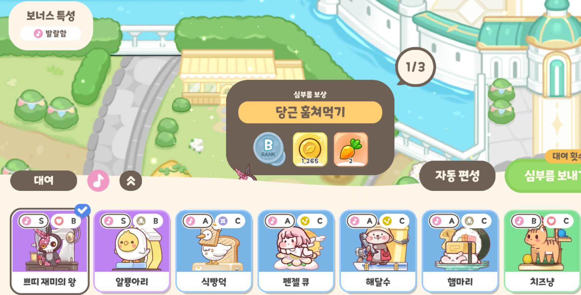The height and width of the screenshot is (295, 581).
Task: Choose the 햄마리 sushi roll character card
Action: coord(460,251)
